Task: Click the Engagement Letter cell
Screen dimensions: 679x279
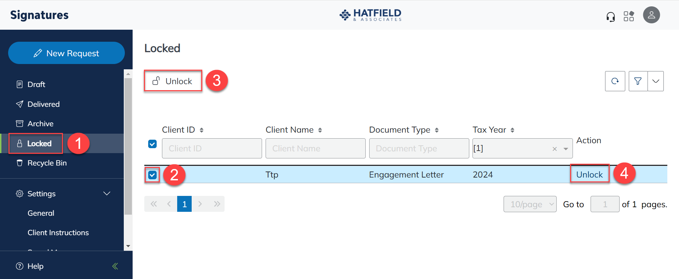Action: [406, 175]
